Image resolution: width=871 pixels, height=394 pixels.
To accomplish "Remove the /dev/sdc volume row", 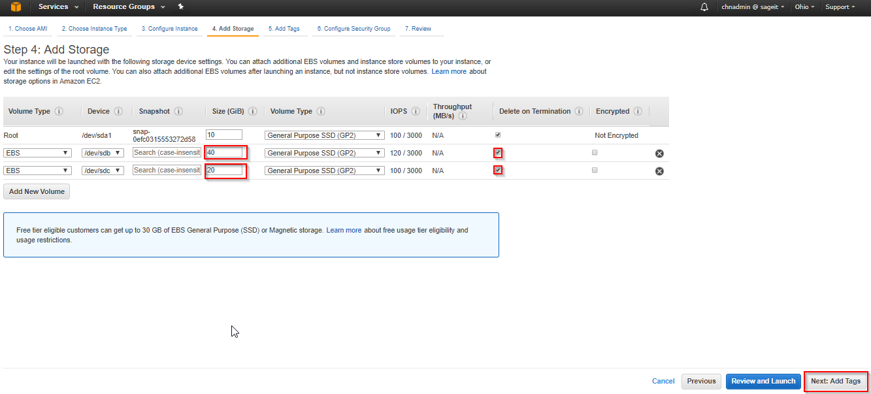I will pos(659,171).
